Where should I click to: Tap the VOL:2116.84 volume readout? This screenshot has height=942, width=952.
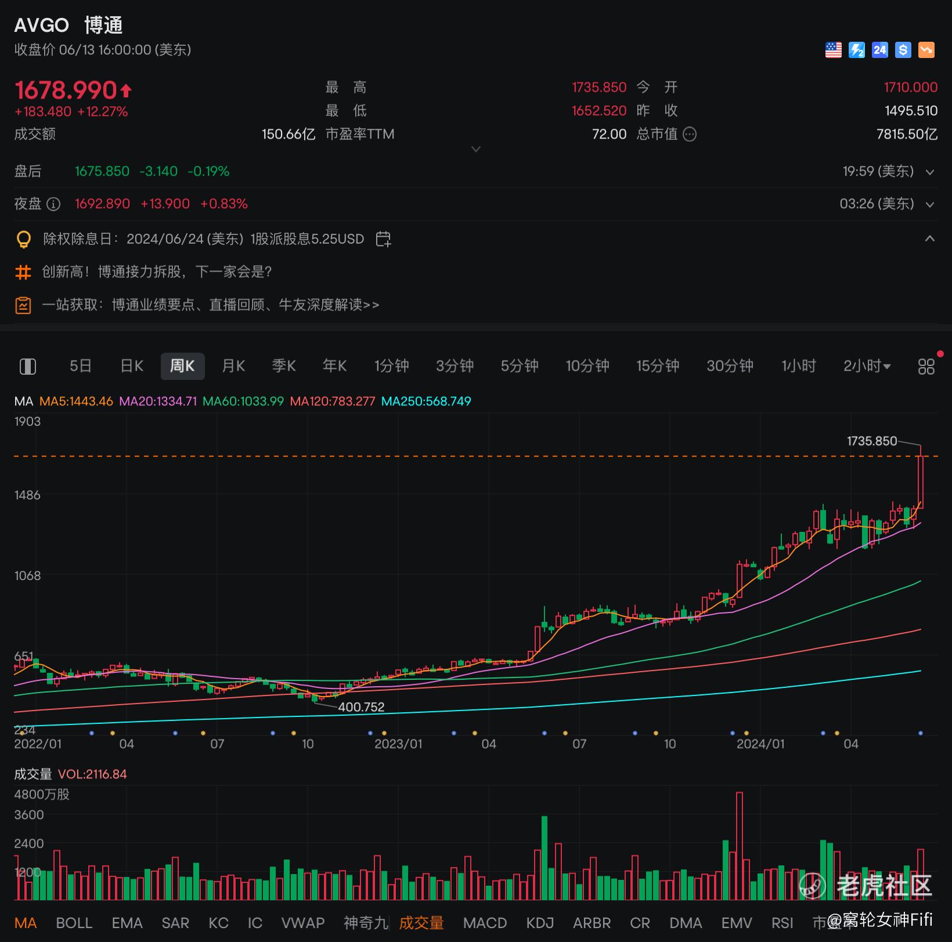click(92, 774)
